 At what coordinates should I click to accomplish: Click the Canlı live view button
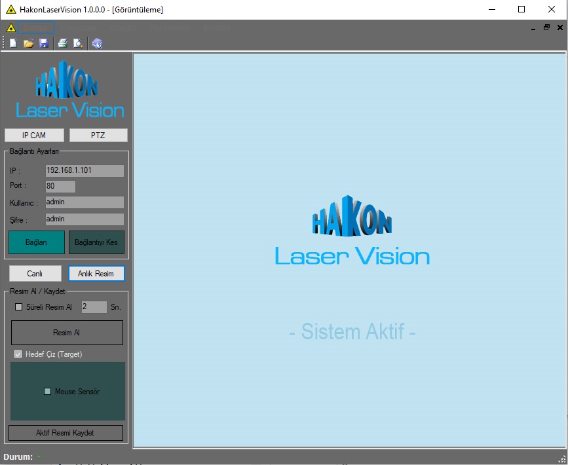coord(35,274)
